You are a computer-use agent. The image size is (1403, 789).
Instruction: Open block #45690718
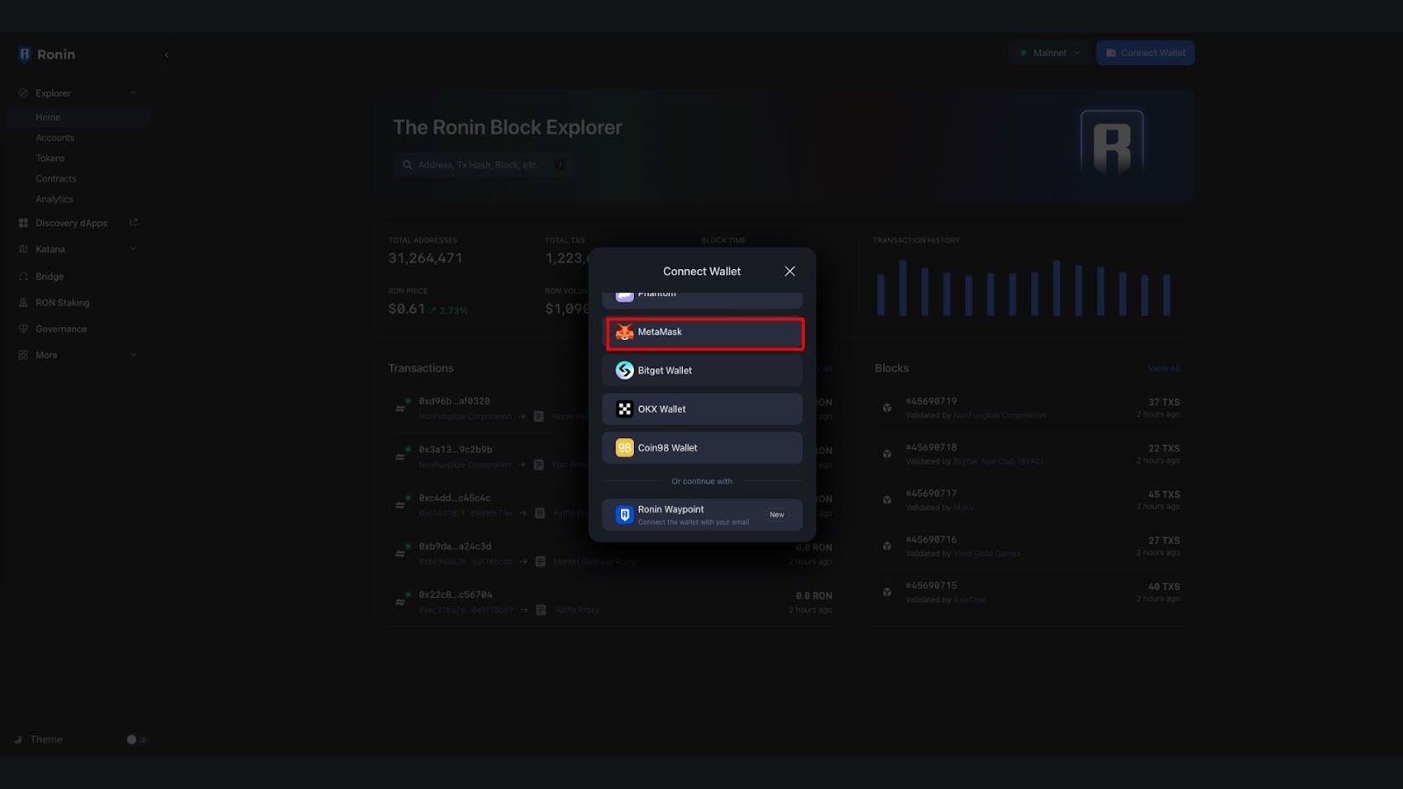[x=931, y=448]
